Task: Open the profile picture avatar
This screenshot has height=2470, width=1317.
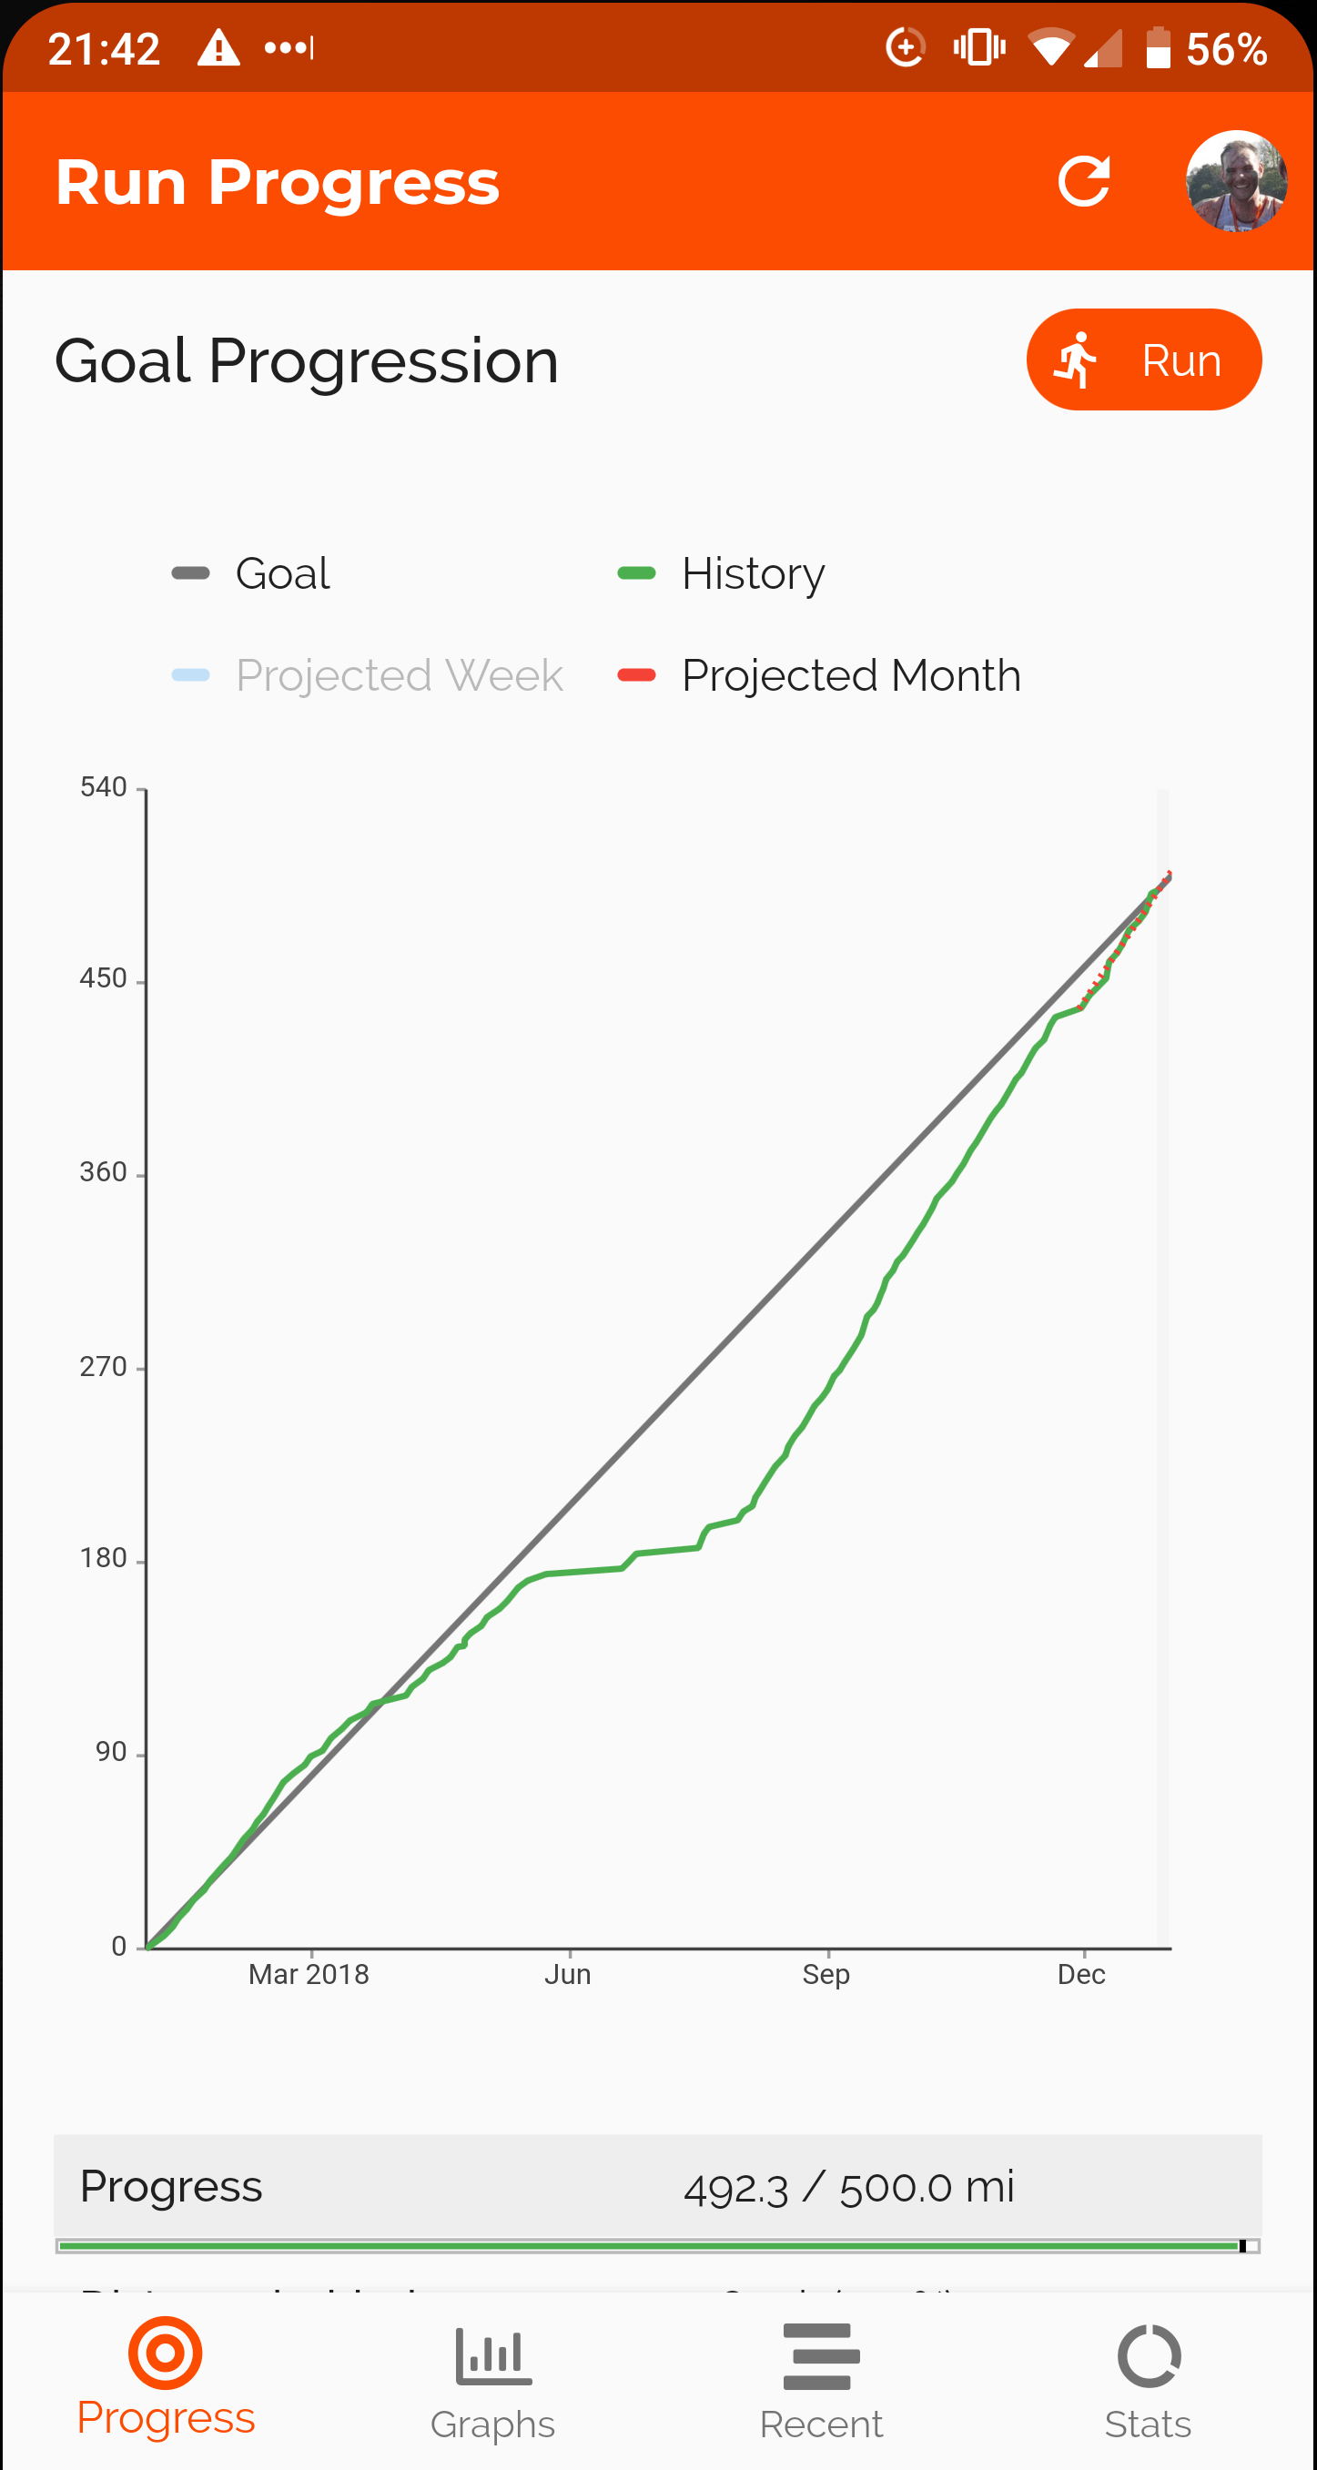Action: pos(1235,181)
